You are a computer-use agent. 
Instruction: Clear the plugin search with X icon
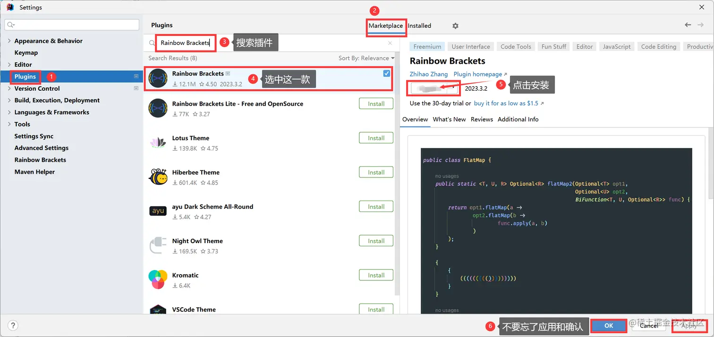pos(390,43)
